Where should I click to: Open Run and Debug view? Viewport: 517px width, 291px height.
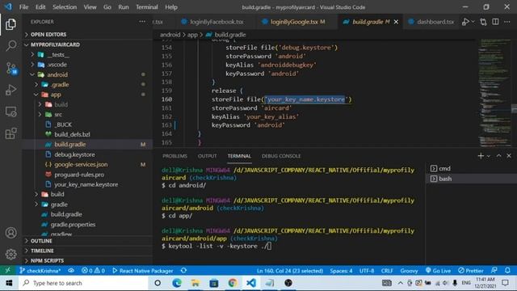[x=11, y=90]
